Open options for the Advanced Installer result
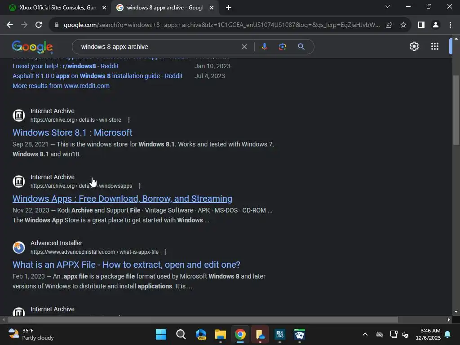Viewport: 460px width, 345px height. (165, 252)
